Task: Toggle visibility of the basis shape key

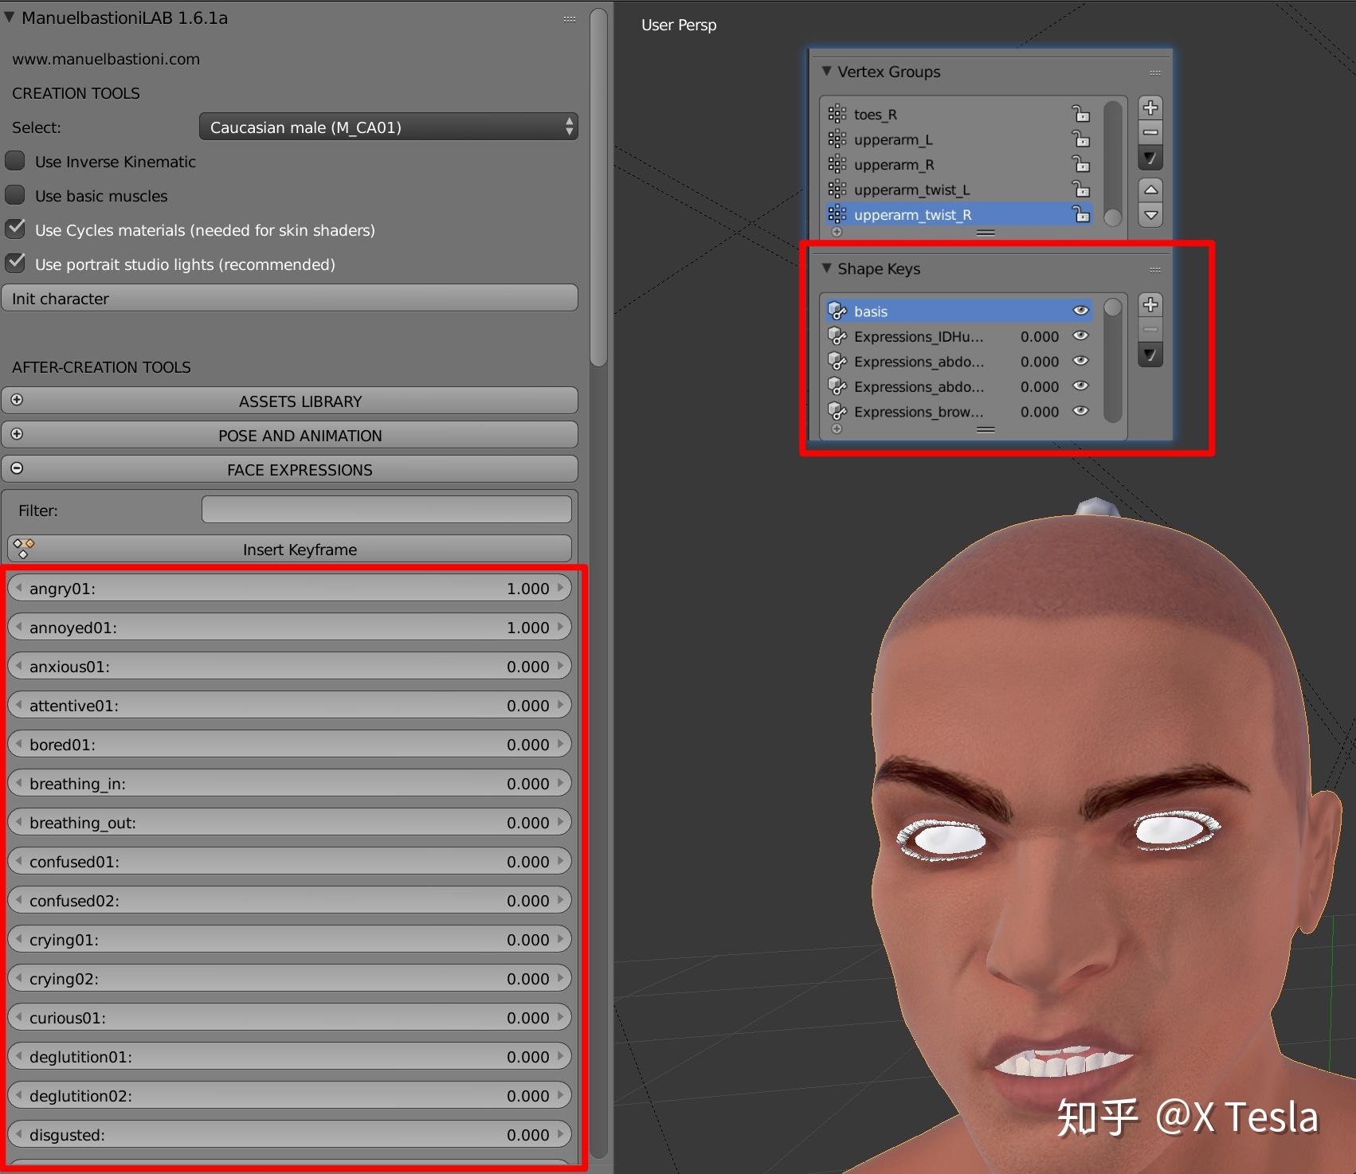Action: point(1080,311)
